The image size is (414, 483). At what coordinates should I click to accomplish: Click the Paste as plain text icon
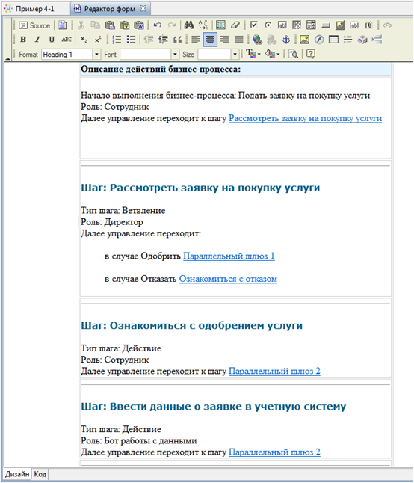pos(124,25)
